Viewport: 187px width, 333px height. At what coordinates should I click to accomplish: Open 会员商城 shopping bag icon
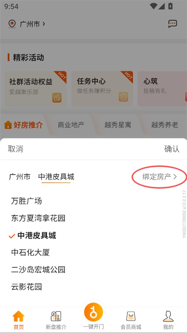[x=131, y=316]
